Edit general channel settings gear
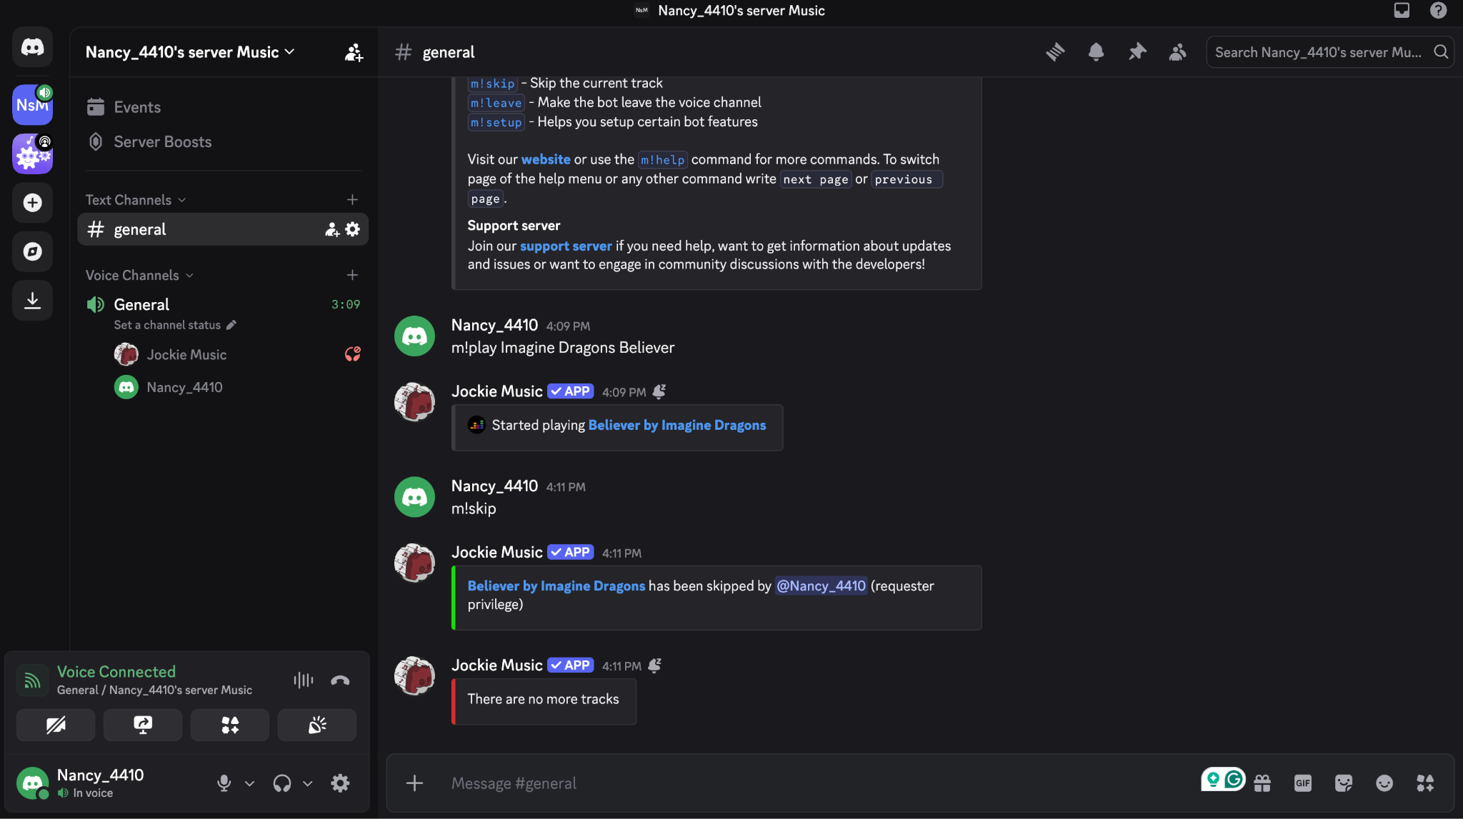The width and height of the screenshot is (1463, 819). [x=353, y=229]
